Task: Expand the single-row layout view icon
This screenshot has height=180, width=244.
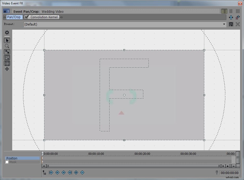Action: (x=224, y=11)
